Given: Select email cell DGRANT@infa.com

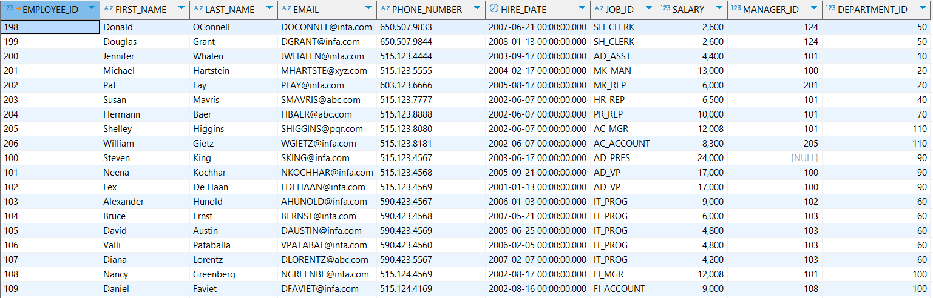Looking at the screenshot, I should point(327,42).
